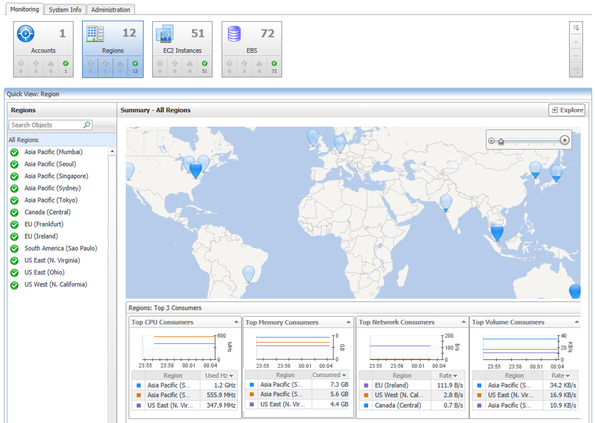Click the map zoom slider handle
Image resolution: width=595 pixels, height=423 pixels.
501,142
